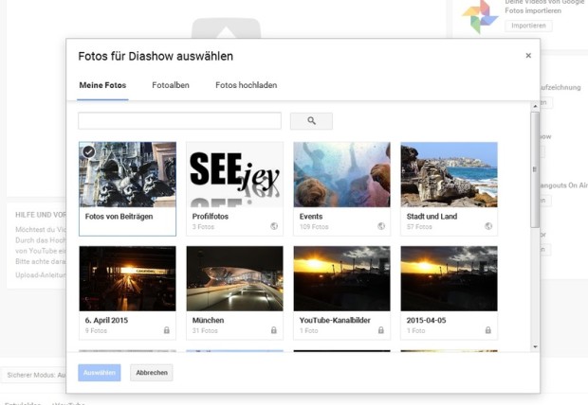Click the 3 Fotos count text
The height and width of the screenshot is (405, 588).
coord(203,227)
